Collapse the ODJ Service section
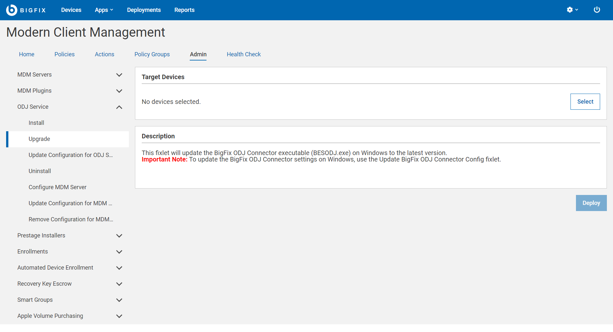 tap(119, 107)
